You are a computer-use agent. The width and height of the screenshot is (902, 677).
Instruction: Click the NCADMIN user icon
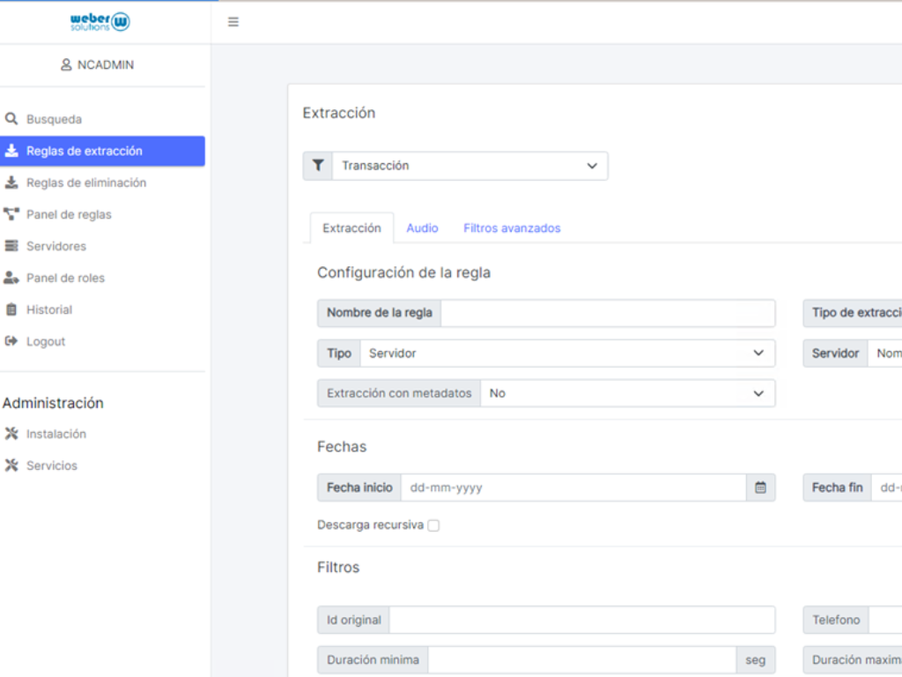pyautogui.click(x=66, y=64)
